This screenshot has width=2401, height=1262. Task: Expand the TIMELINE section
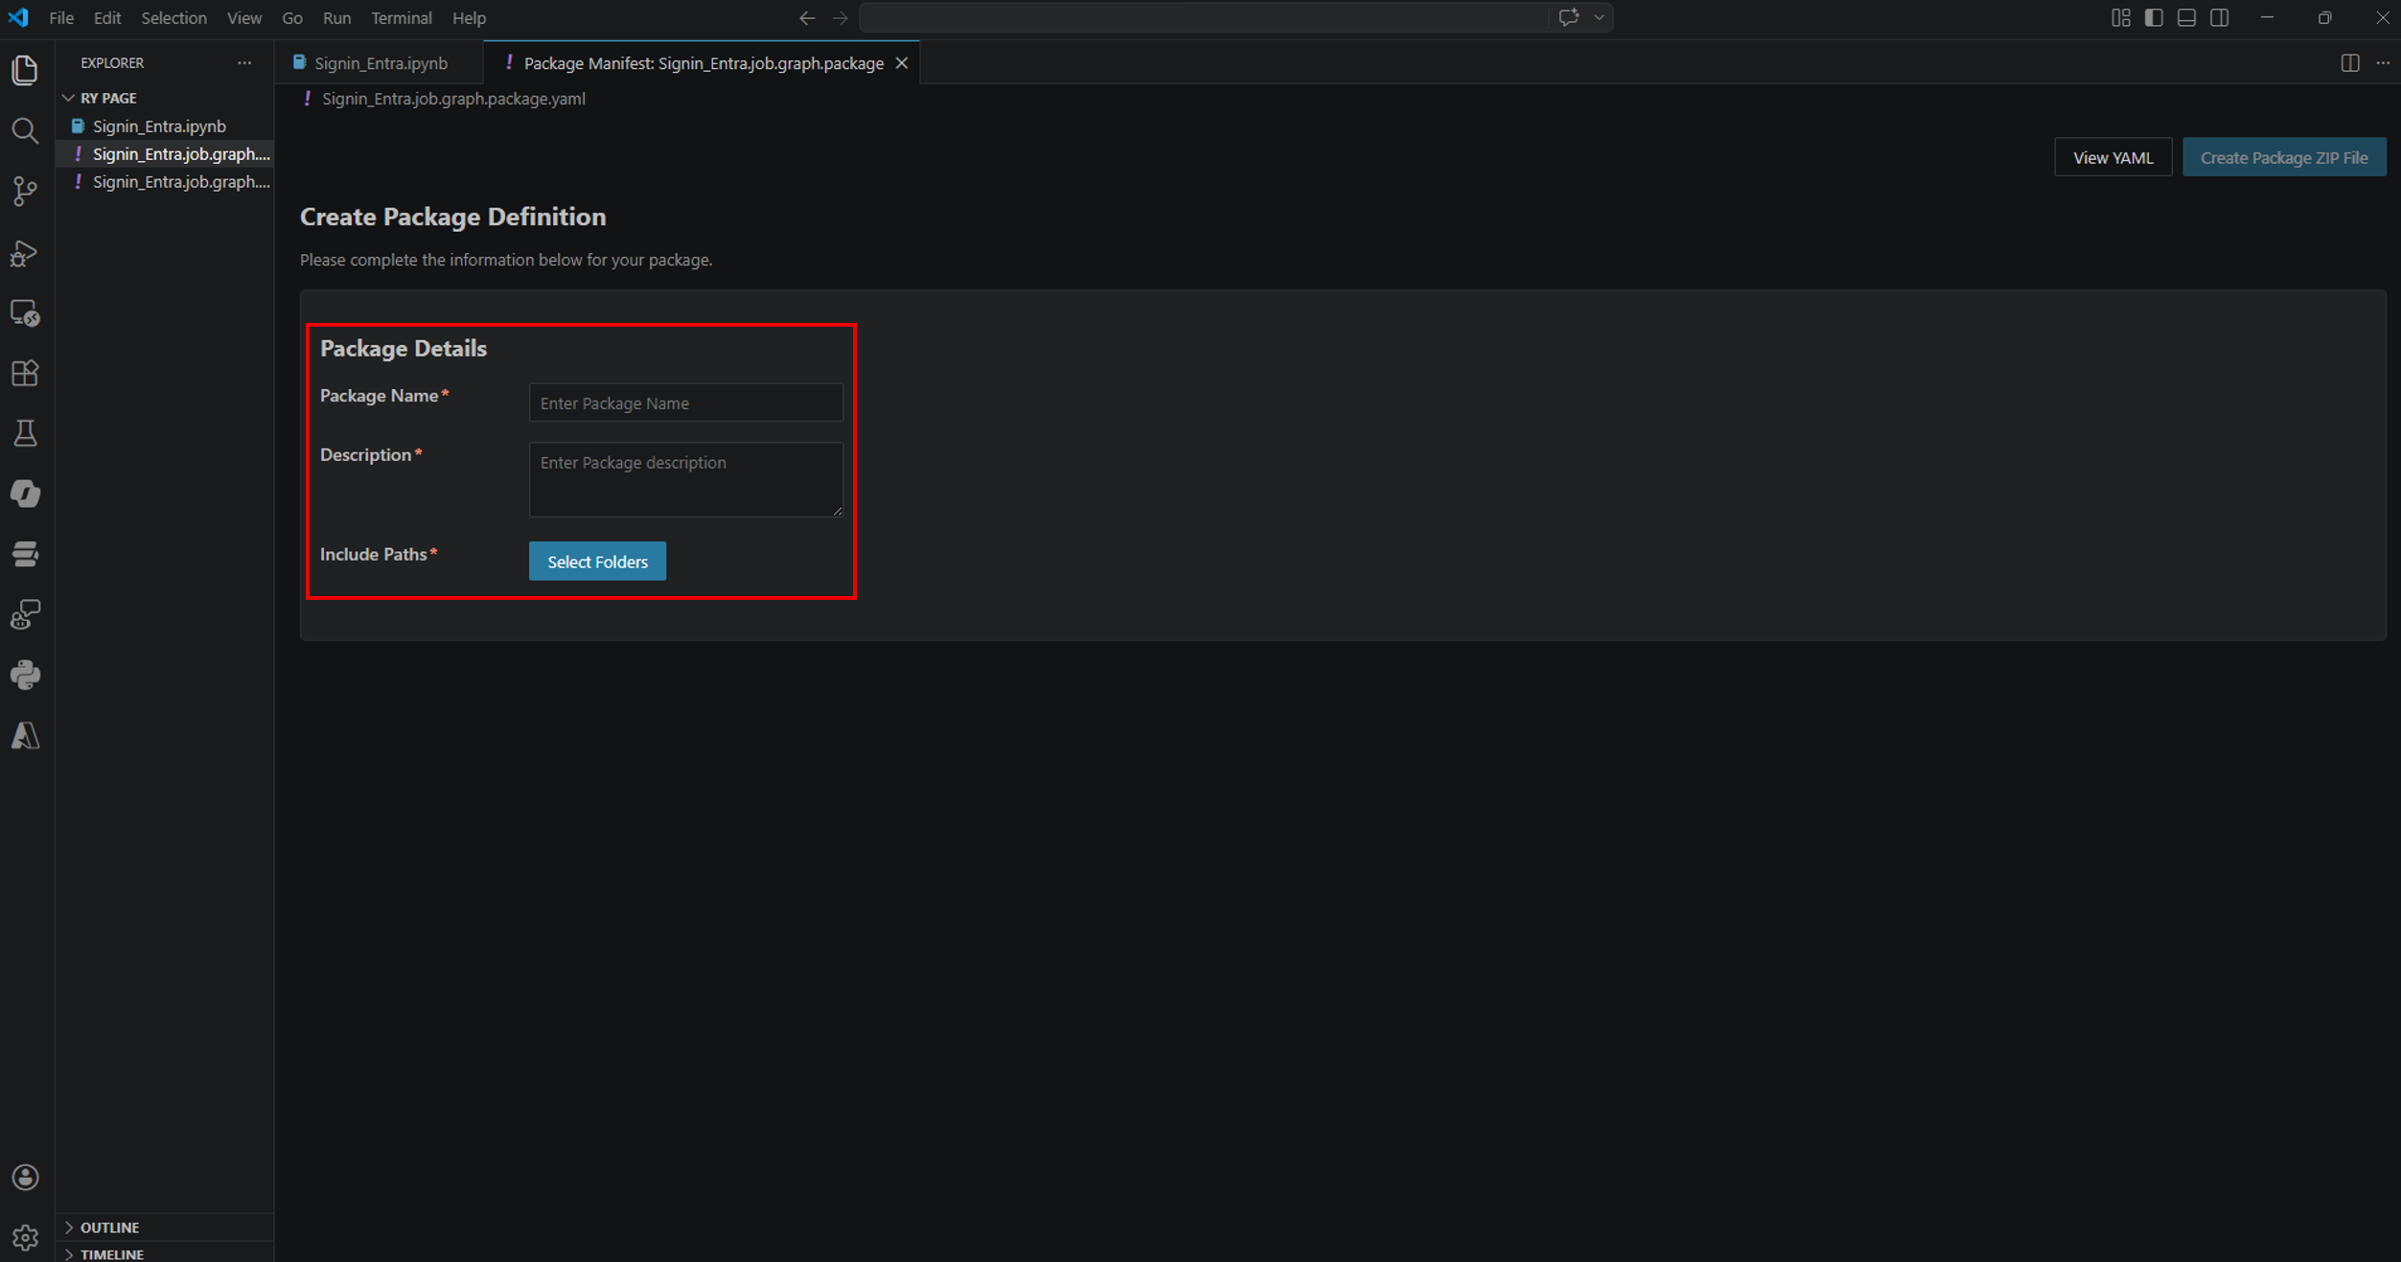coord(111,1253)
